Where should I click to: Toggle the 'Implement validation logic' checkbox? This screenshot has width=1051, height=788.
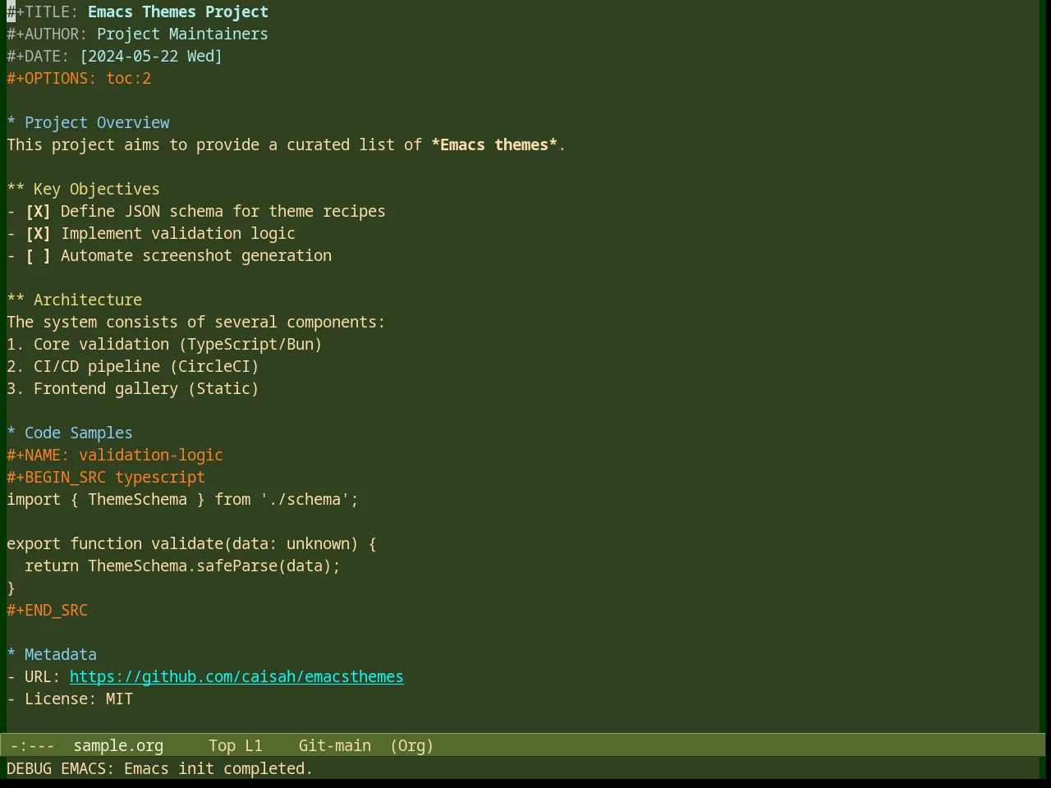coord(38,234)
